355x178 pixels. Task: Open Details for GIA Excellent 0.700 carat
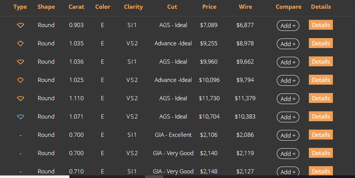(321, 135)
